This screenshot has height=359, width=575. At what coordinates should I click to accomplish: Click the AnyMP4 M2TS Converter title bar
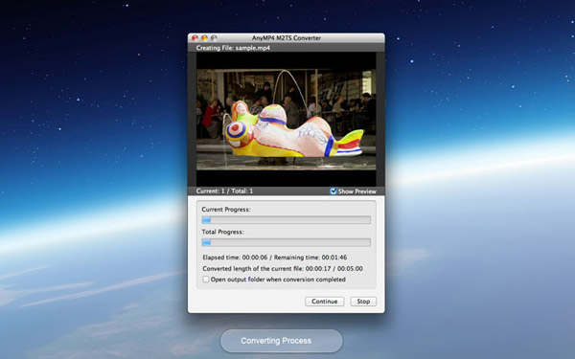tap(286, 37)
